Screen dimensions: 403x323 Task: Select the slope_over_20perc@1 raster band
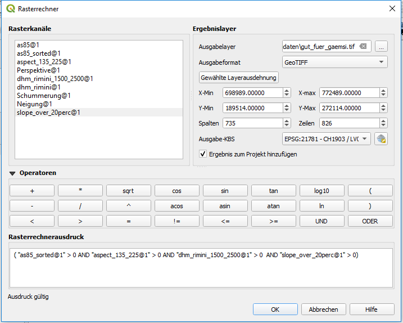[48, 112]
